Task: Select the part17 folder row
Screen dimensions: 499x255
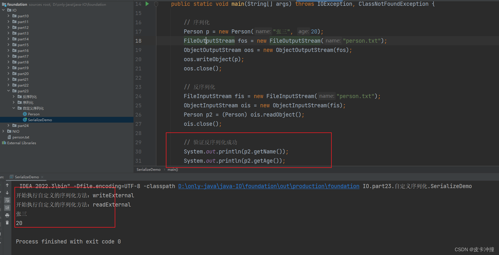Action: point(67,56)
